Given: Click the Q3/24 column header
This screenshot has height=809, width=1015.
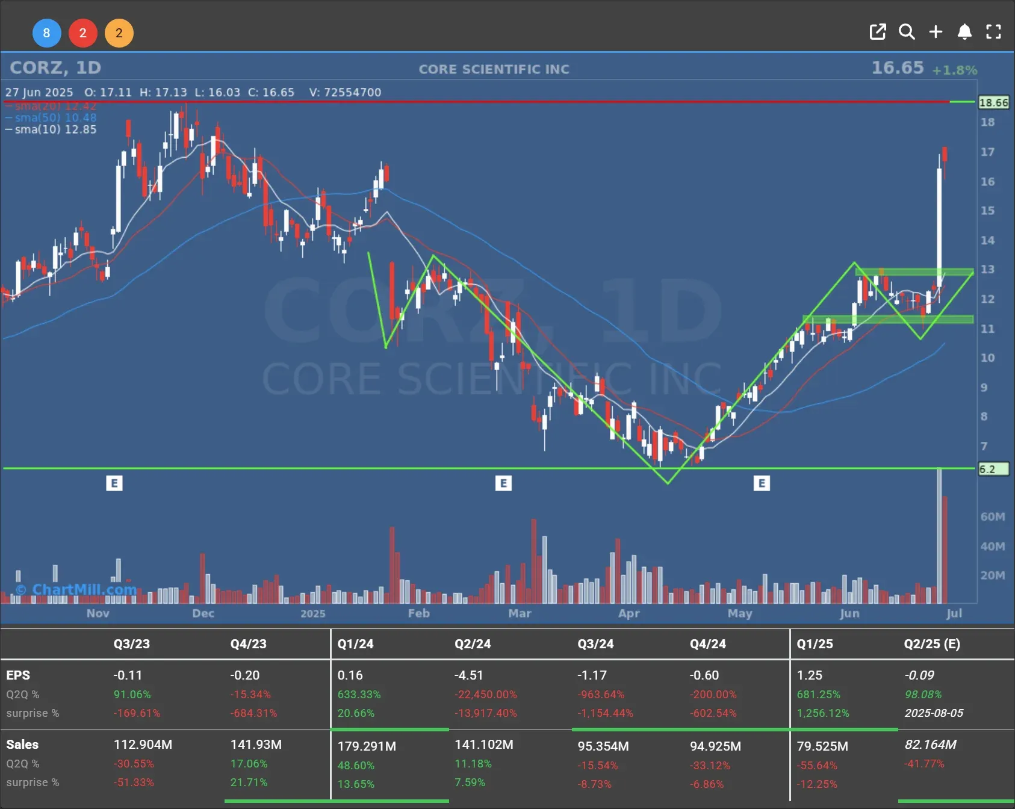Looking at the screenshot, I should click(x=595, y=643).
